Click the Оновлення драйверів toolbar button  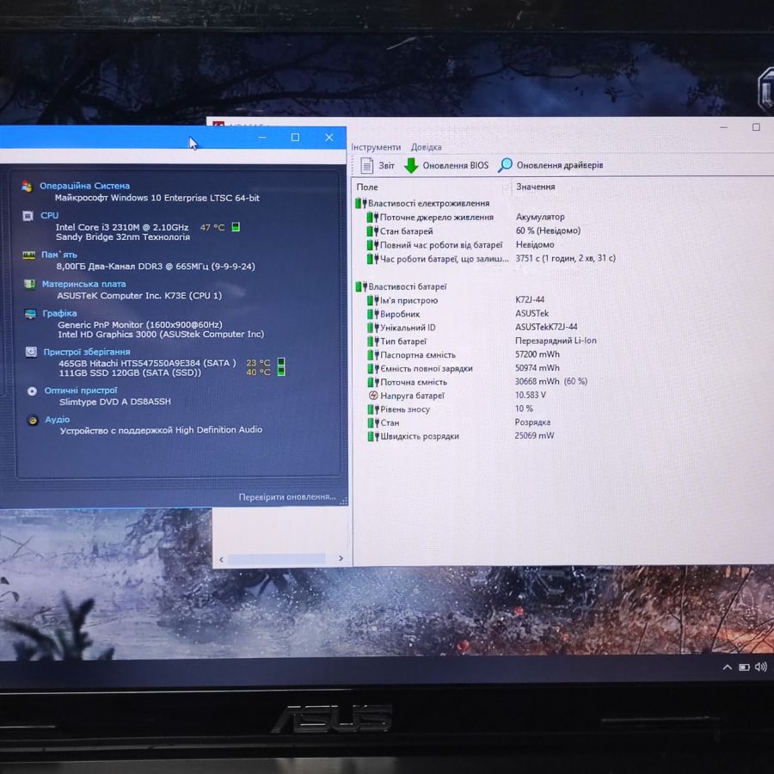pyautogui.click(x=551, y=165)
